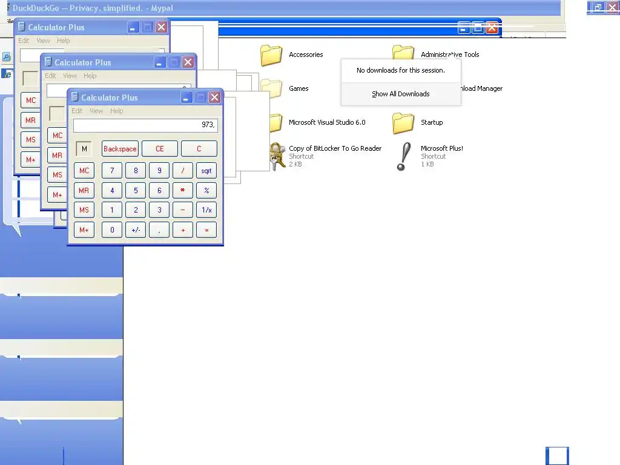
Task: Click the minus key
Action: [183, 210]
